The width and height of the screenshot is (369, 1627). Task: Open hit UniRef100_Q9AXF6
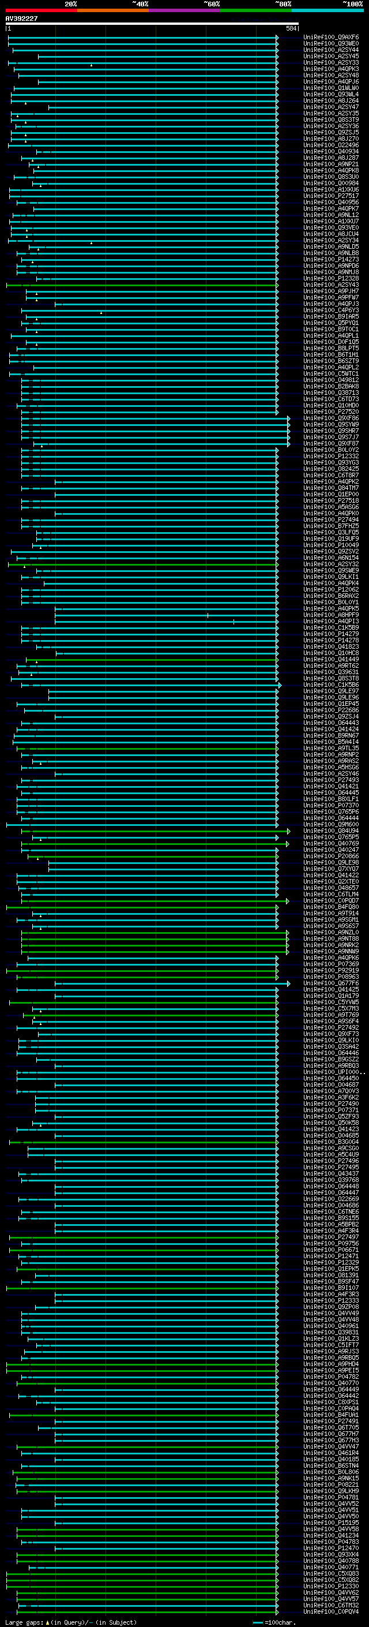tap(331, 38)
